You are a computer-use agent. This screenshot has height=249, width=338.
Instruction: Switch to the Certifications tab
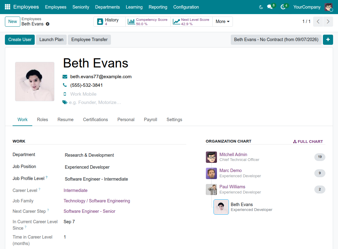[96, 120]
